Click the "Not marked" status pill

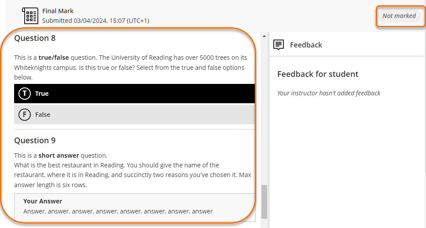[x=399, y=16]
